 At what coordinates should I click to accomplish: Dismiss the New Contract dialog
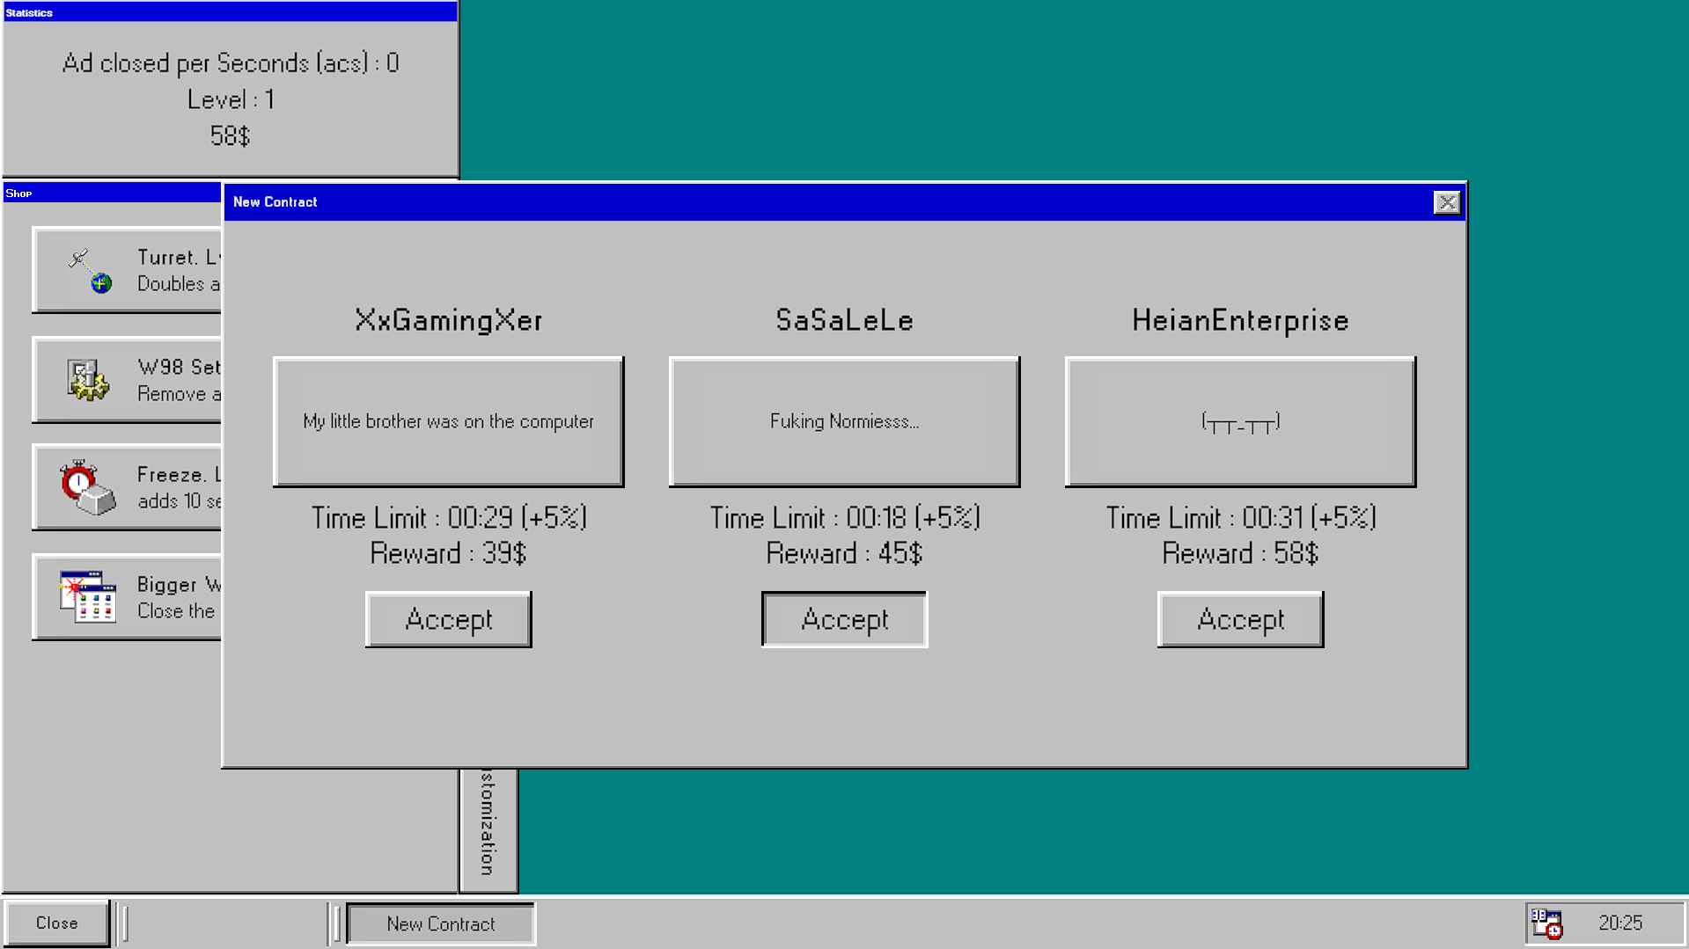[x=1446, y=202]
